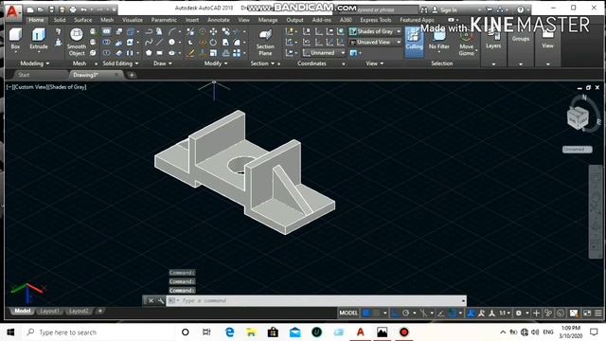Click the Windows Start button

pos(10,332)
